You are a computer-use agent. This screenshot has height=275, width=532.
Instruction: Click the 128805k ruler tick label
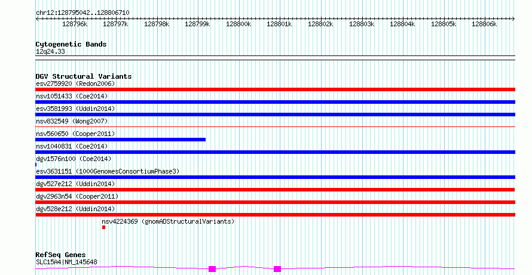point(444,24)
